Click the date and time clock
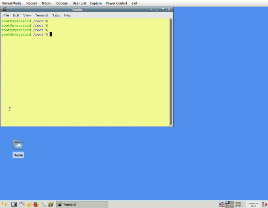 point(253,205)
